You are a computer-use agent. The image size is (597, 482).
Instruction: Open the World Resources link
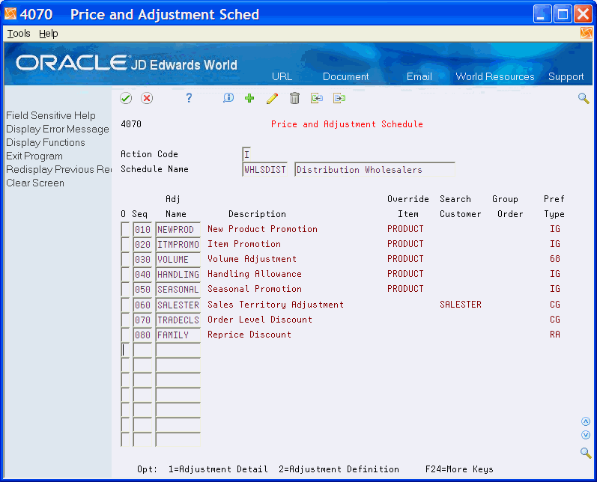pyautogui.click(x=495, y=76)
